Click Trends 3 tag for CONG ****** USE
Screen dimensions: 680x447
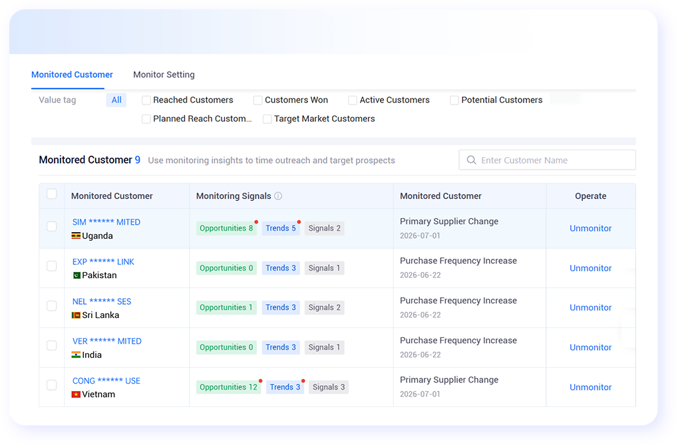point(285,387)
